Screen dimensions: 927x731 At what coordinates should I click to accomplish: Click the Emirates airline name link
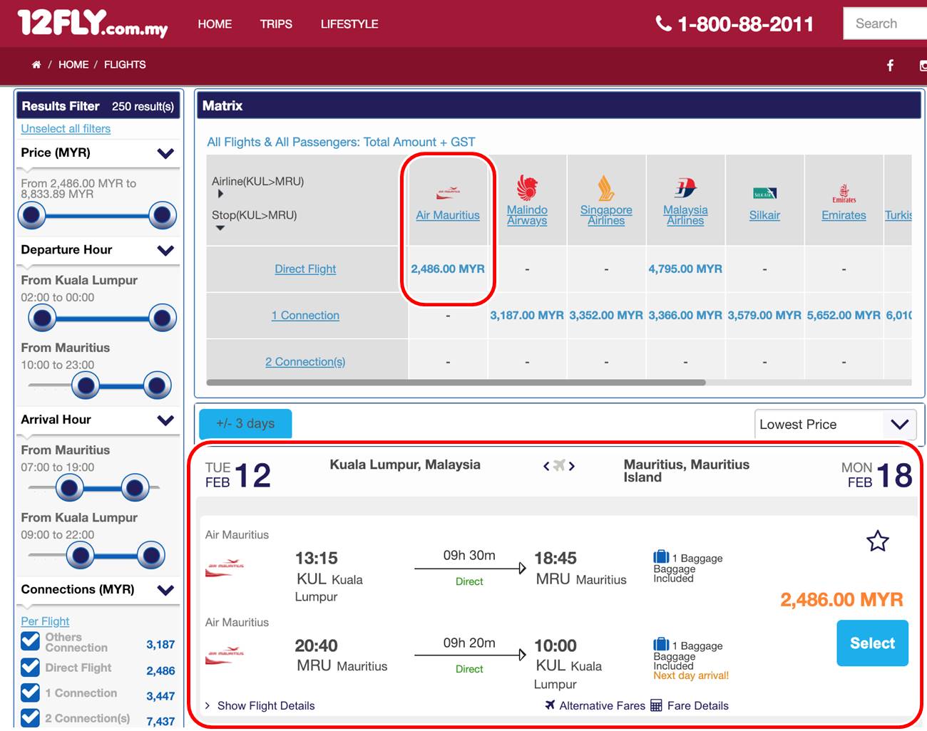tap(844, 215)
